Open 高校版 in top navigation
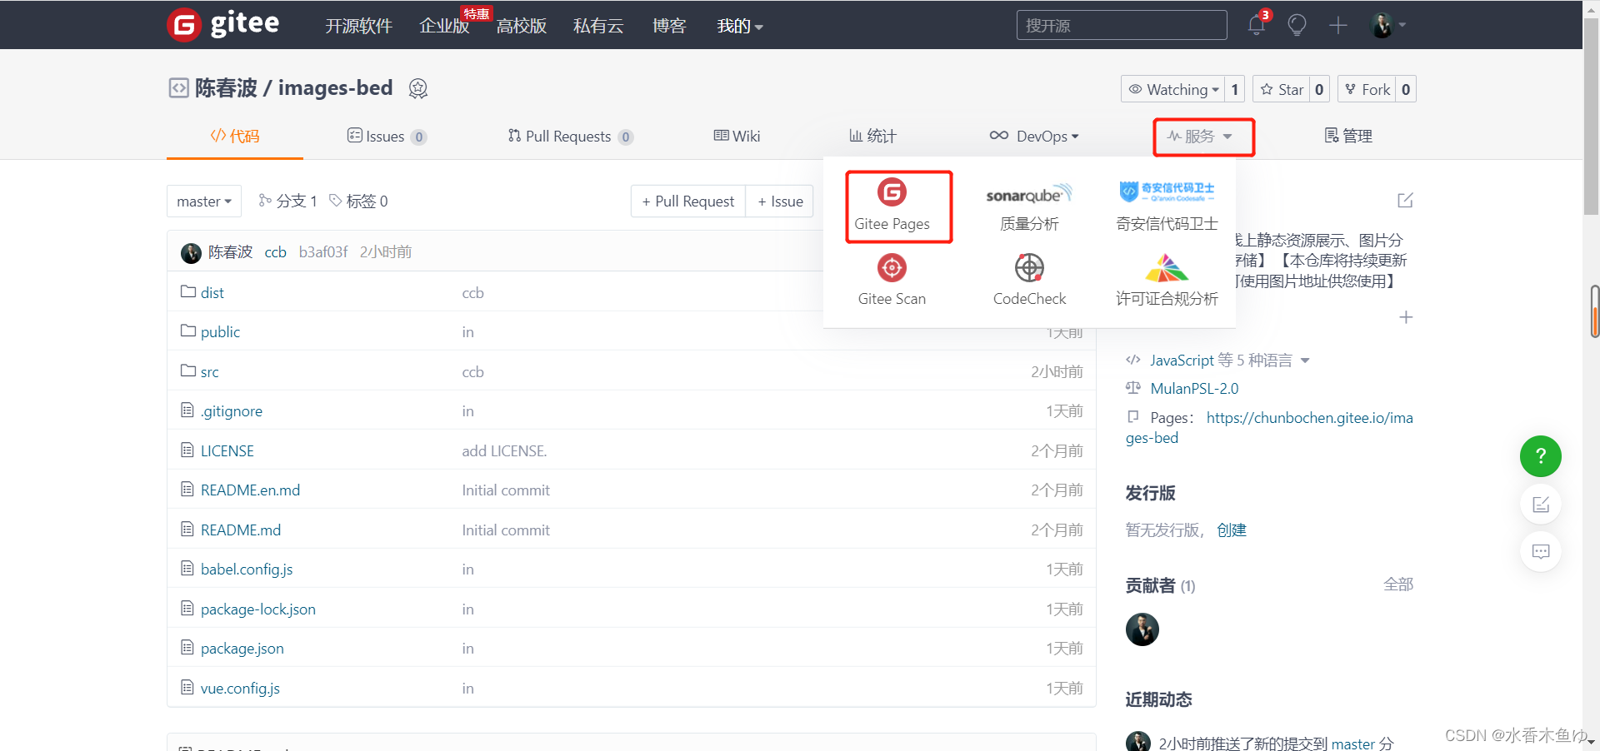This screenshot has height=751, width=1600. [522, 26]
